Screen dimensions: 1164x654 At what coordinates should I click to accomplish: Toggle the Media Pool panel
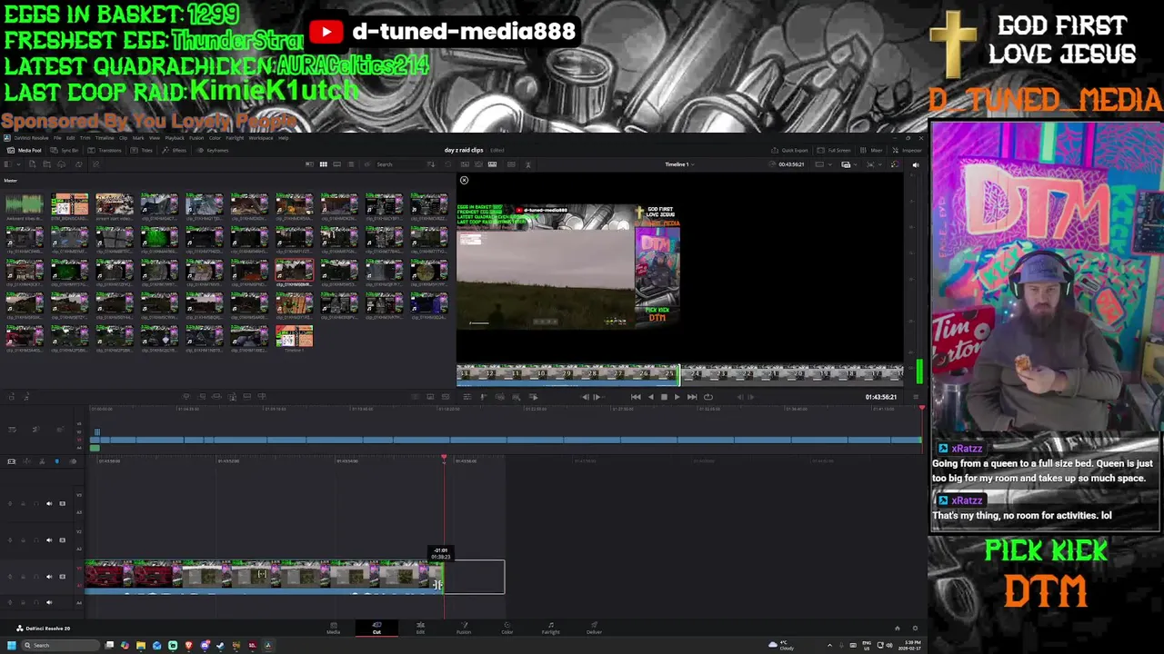click(25, 150)
